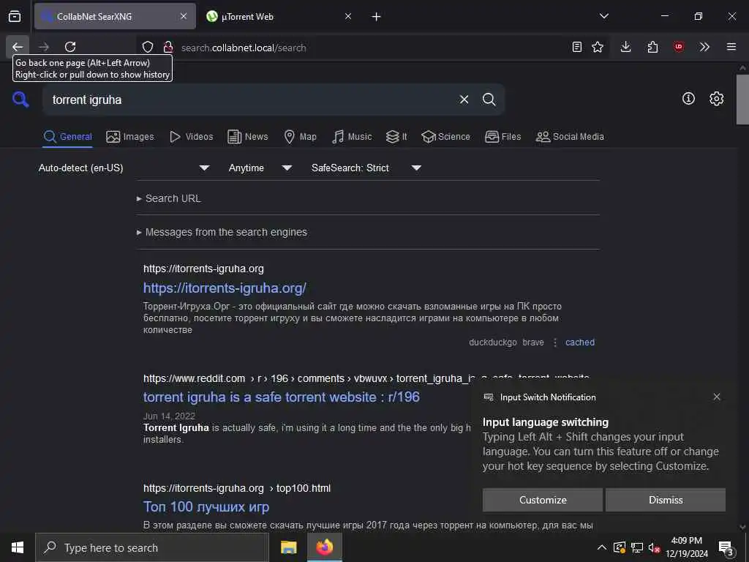Click the page vertical scrollbar thumb
The height and width of the screenshot is (562, 749).
tap(742, 100)
